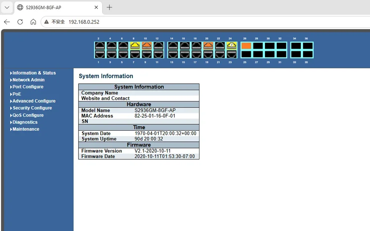Click the orange SFP port 26
Image resolution: width=370 pixels, height=231 pixels.
tap(246, 46)
